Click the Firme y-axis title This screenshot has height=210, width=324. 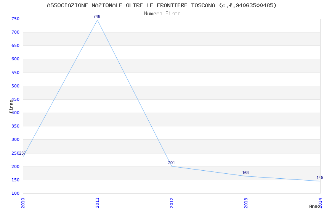pos(11,107)
